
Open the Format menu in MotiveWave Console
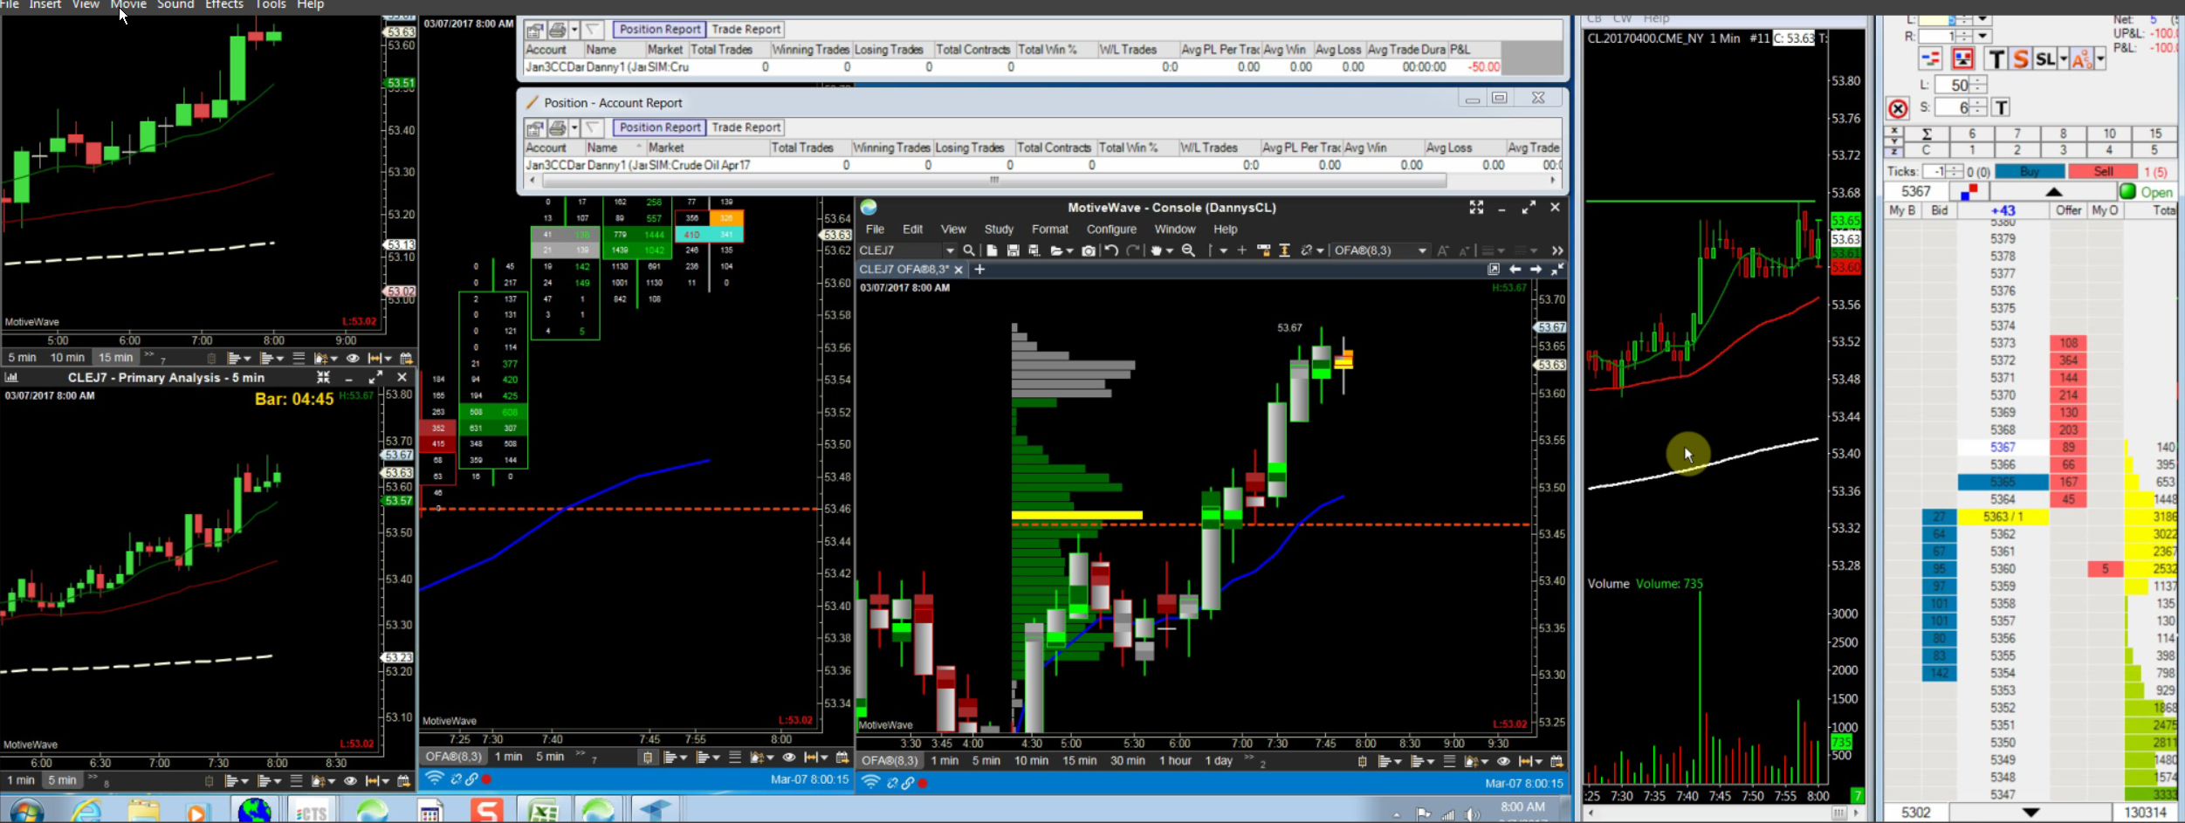pyautogui.click(x=1049, y=230)
